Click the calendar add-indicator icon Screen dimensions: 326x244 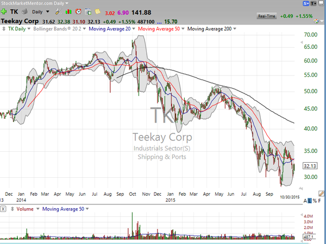click(x=88, y=12)
